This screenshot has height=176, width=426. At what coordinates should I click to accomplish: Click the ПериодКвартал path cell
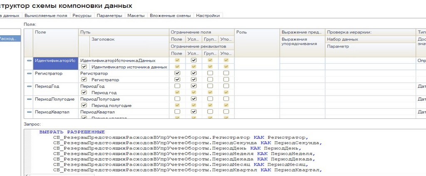[x=124, y=112]
